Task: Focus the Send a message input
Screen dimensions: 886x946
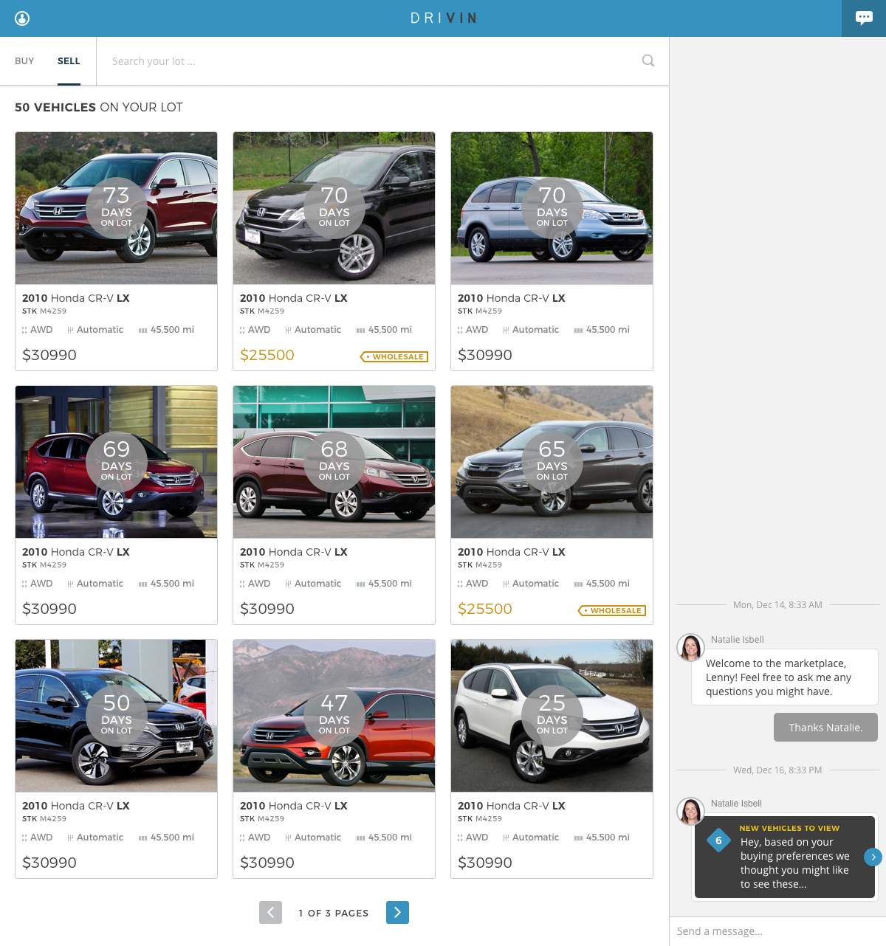Action: coord(777,931)
